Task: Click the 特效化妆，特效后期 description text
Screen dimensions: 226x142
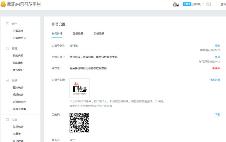Action: (94, 57)
